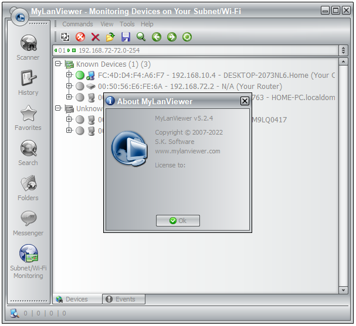This screenshot has height=326, width=356.
Task: Collapse the Unknown devices group
Action: [58, 108]
